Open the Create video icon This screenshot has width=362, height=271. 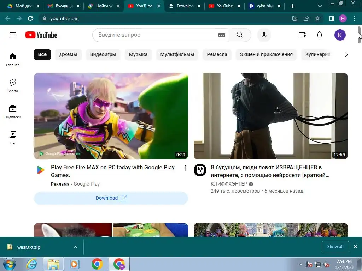[x=303, y=35]
